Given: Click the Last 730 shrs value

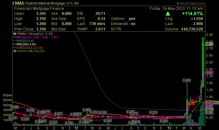Looking at the screenshot, I should [x=97, y=24].
